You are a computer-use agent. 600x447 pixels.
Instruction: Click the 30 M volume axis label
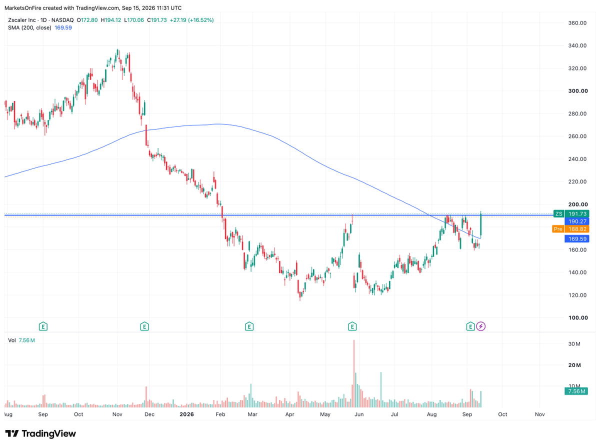[573, 344]
